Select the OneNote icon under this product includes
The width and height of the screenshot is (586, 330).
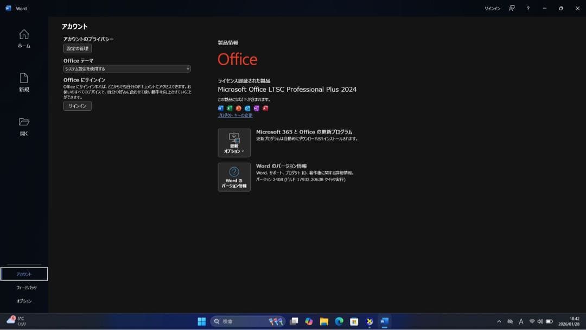pos(256,108)
